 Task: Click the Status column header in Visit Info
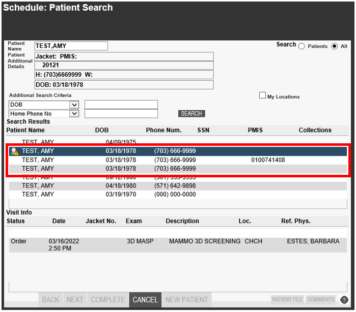[x=16, y=221]
